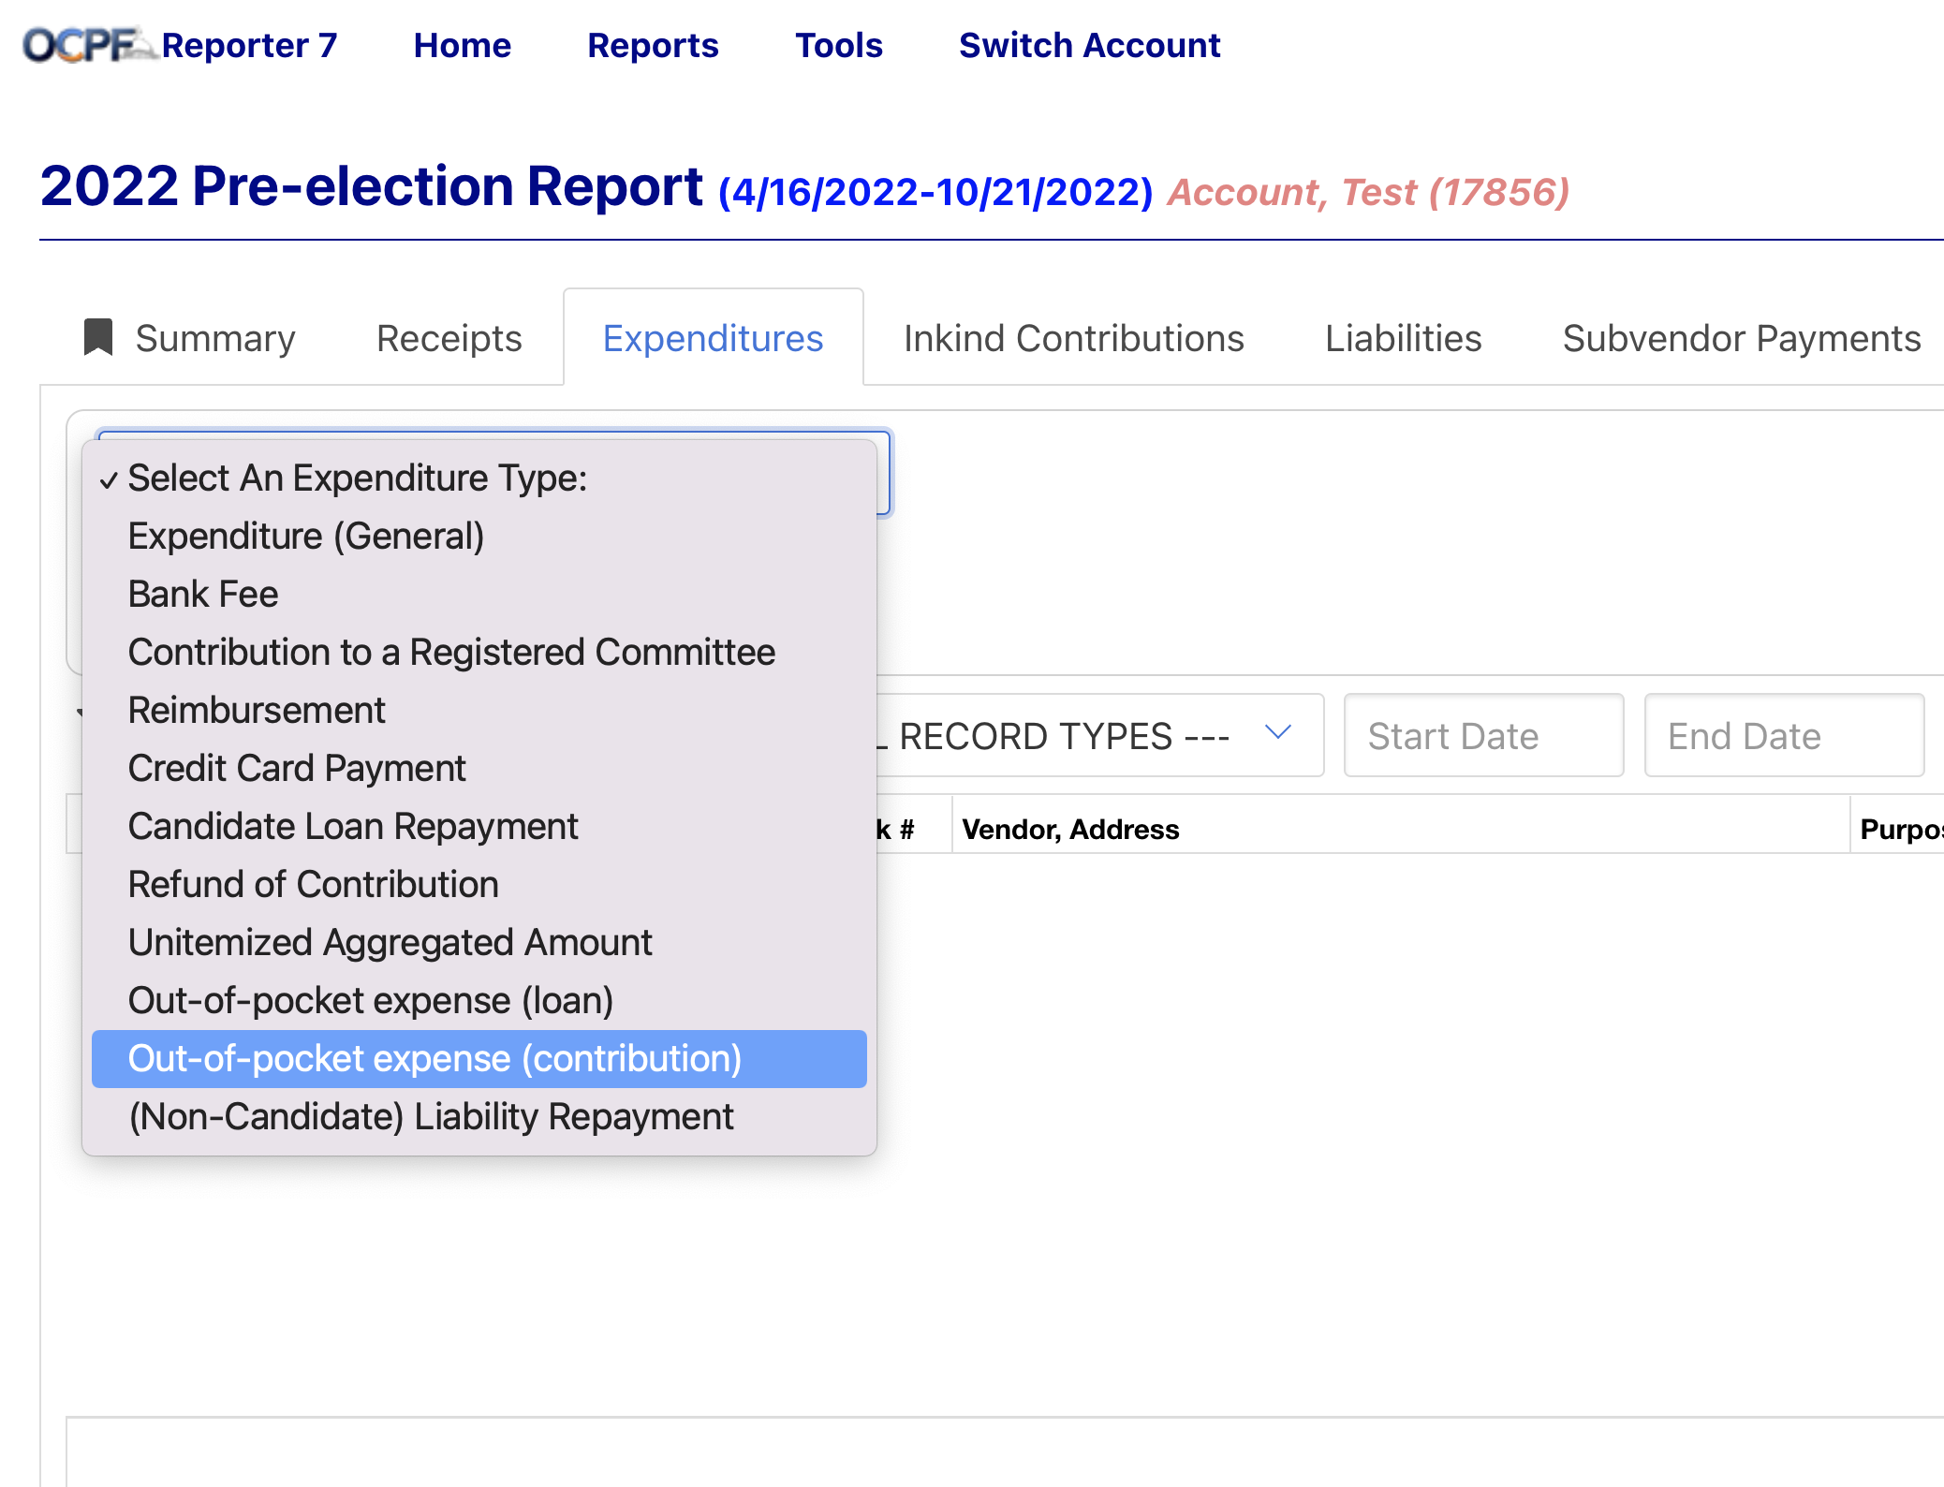Screen dimensions: 1944x1487
Task: Click the Summary bookmark icon
Action: coord(98,337)
